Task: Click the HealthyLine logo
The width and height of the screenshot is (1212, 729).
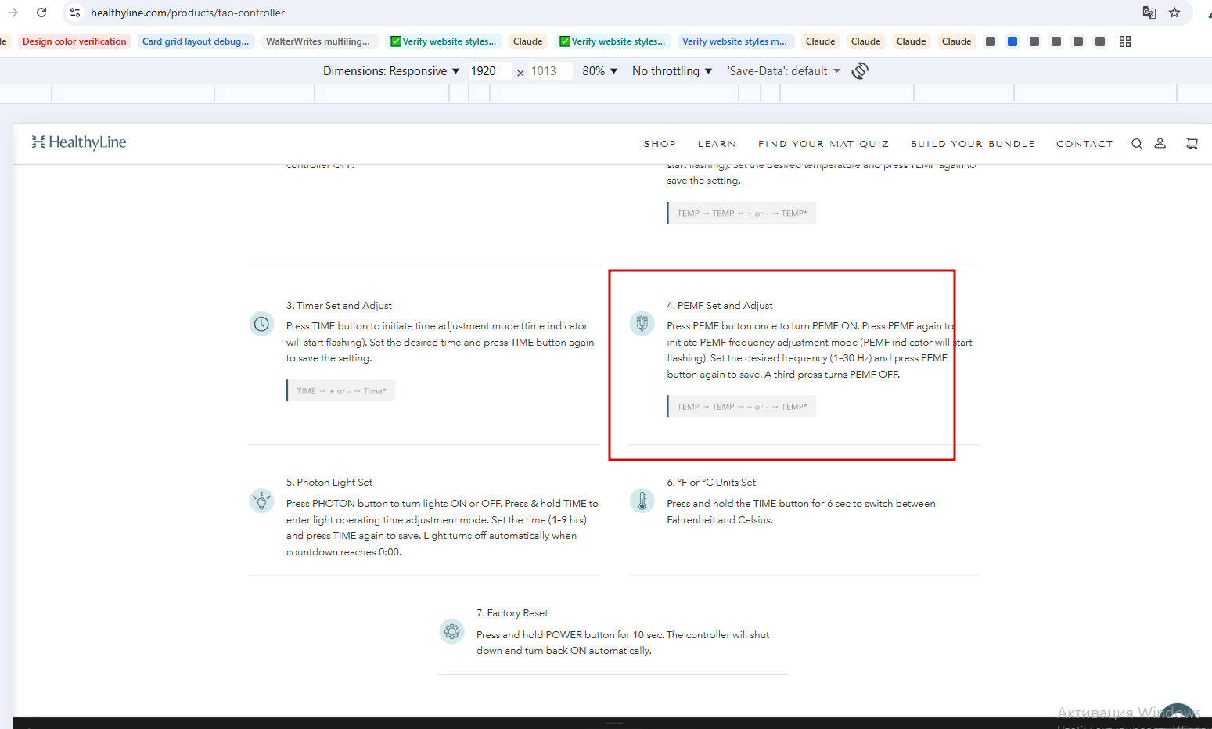Action: point(79,142)
